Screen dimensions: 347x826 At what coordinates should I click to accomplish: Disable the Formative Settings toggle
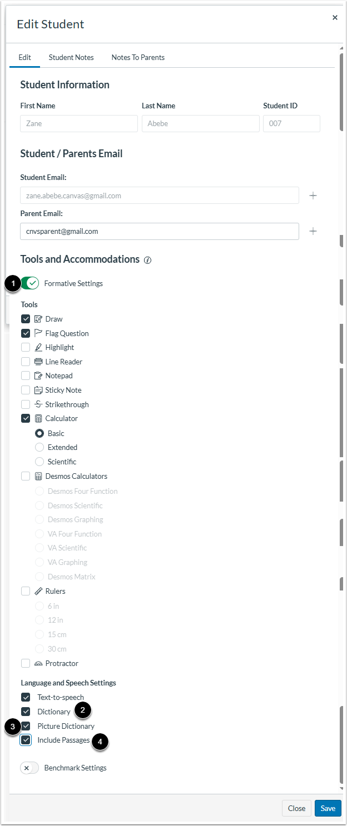click(x=29, y=283)
